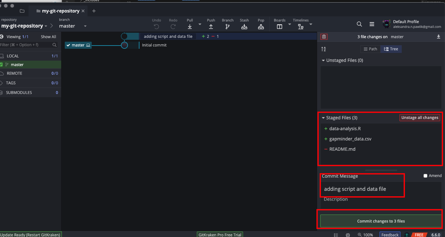Click the FREE badge in status bar
This screenshot has width=445, height=237.
419,235
